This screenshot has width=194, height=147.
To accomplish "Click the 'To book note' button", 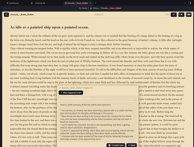I will pos(116,145).
